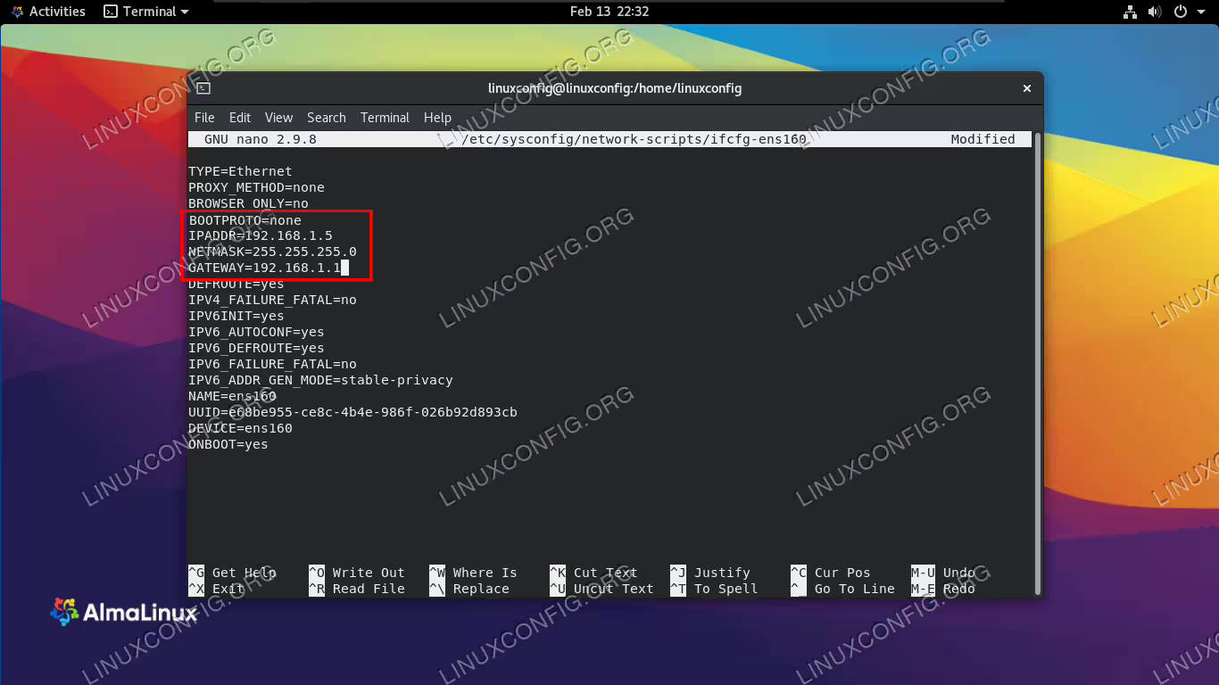The image size is (1219, 685).
Task: Click the TYPE=Ethernet line
Action: tap(240, 171)
